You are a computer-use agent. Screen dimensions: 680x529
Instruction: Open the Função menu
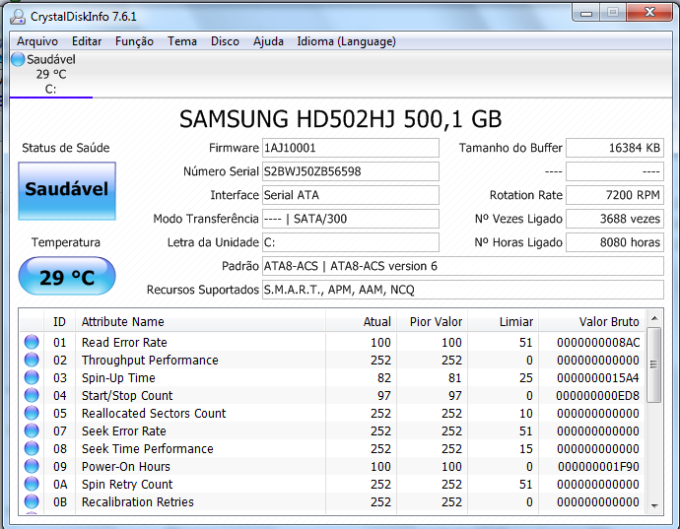[x=134, y=41]
